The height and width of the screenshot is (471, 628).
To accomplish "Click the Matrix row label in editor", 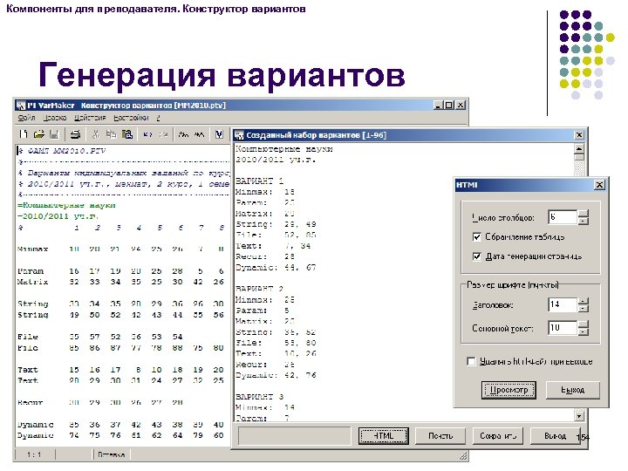I will click(33, 282).
